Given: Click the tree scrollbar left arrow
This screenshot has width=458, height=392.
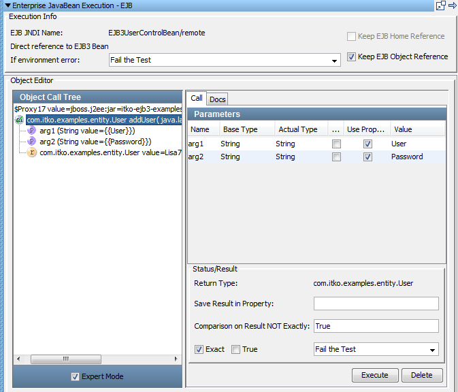Looking at the screenshot, I should (18, 359).
